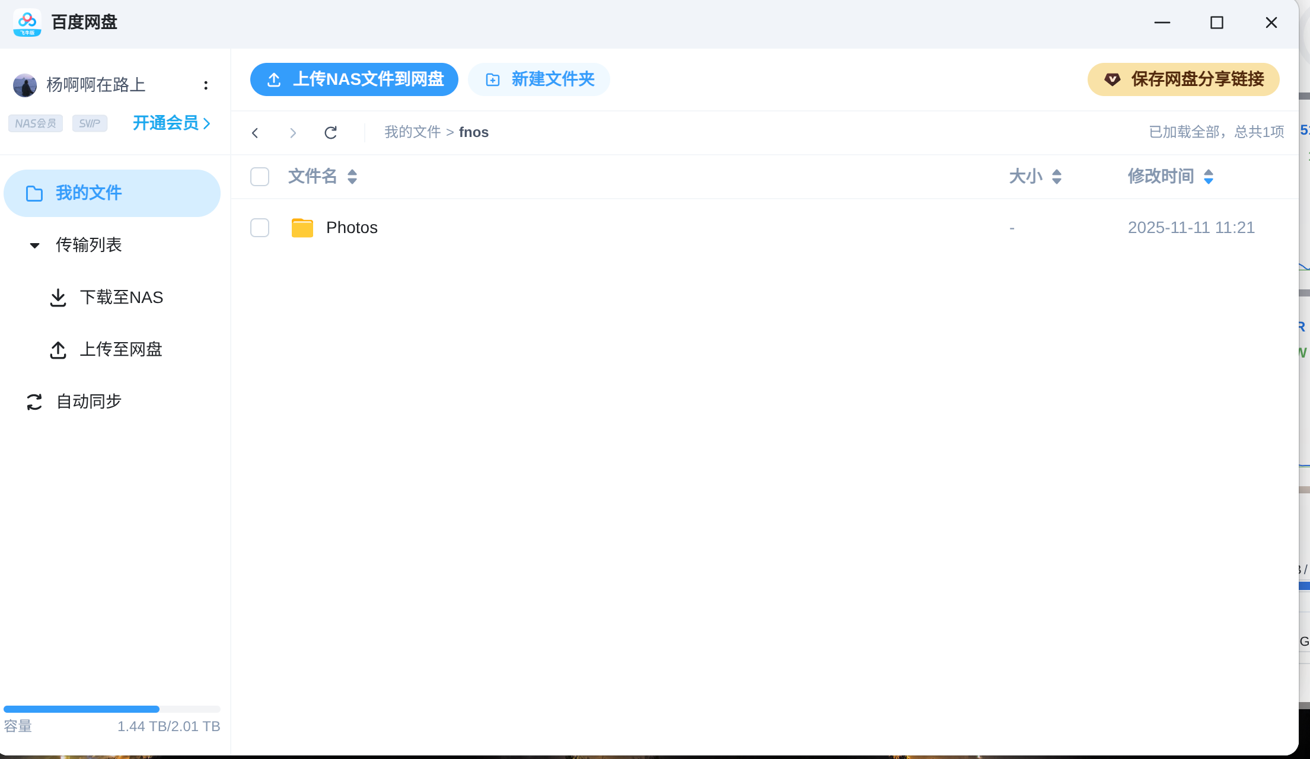Click 上传NAS文件到网盘 button
Screen dimensions: 1310x759
coord(354,79)
